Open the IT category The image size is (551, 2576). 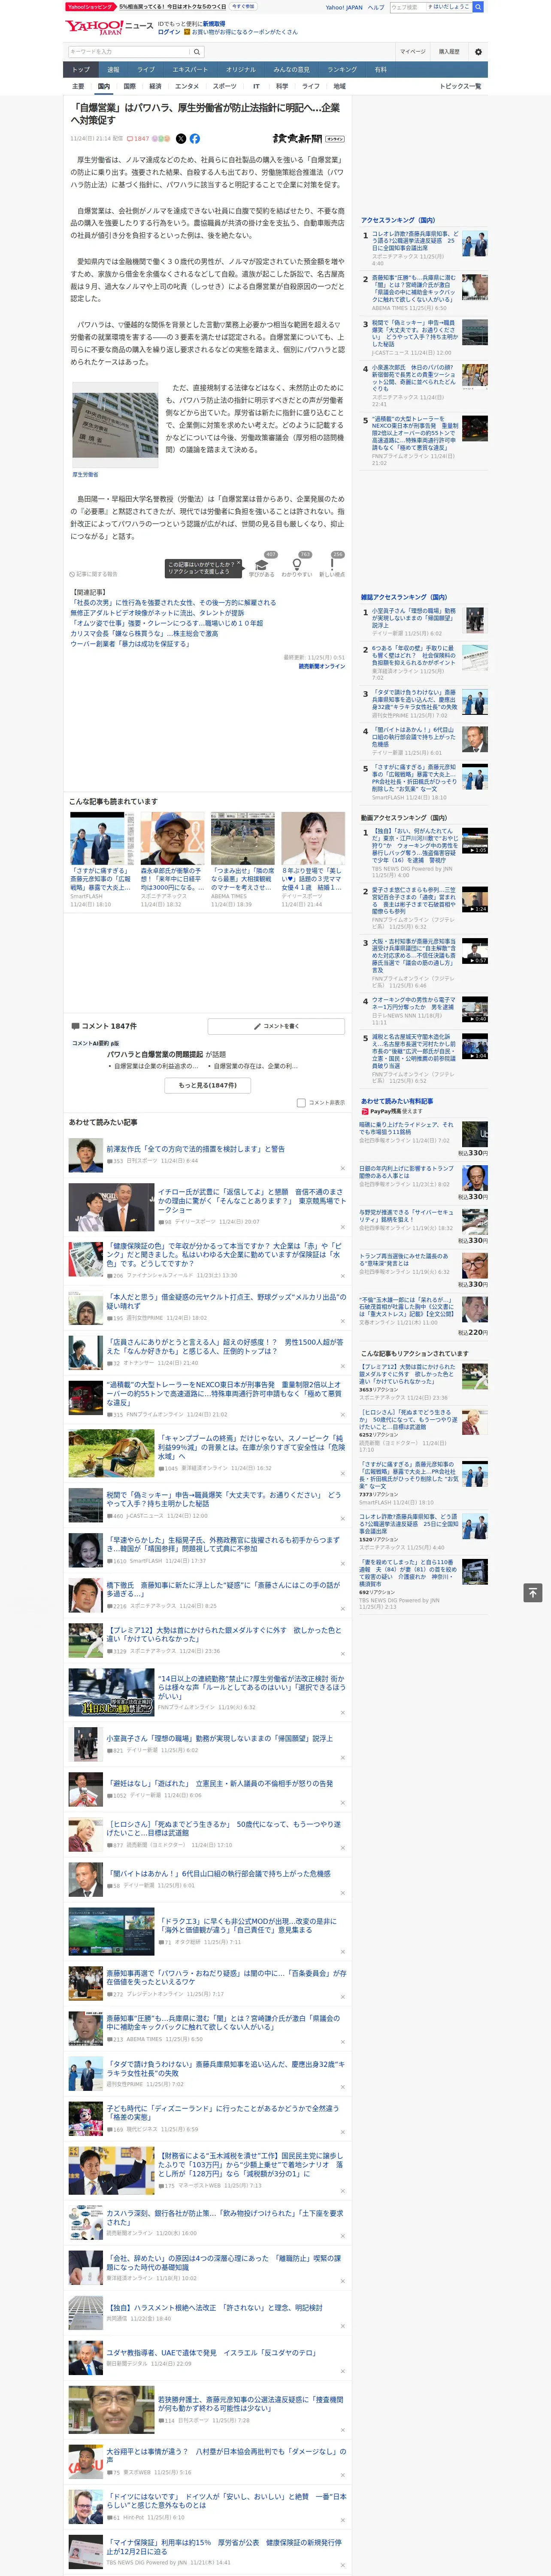tap(256, 86)
